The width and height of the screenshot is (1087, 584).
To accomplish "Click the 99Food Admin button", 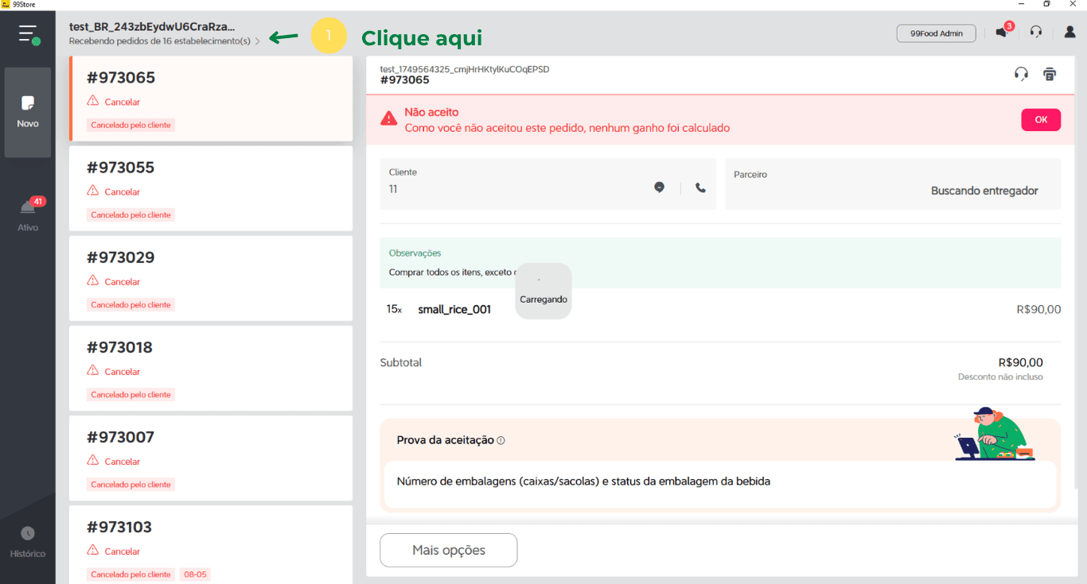I will click(x=936, y=33).
